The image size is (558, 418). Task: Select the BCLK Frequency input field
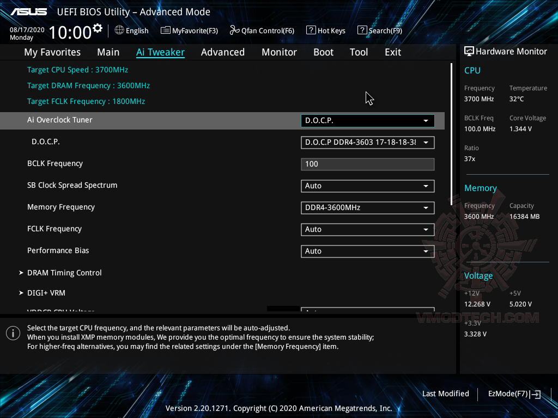tap(367, 164)
